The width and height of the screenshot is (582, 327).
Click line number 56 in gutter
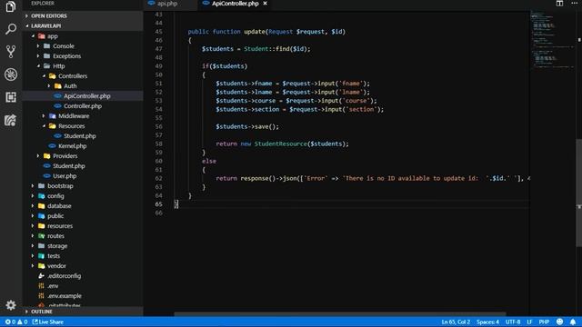[158, 126]
